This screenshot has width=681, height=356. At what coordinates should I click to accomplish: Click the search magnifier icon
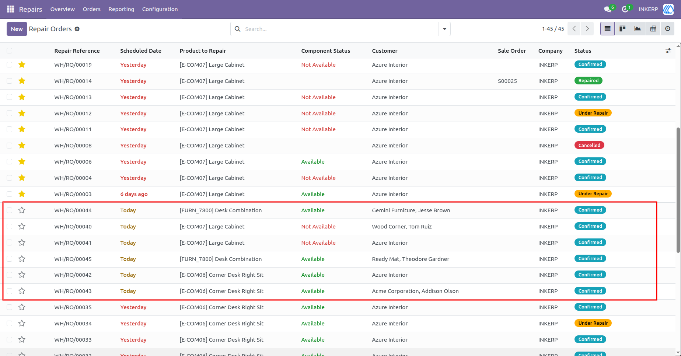(x=238, y=29)
